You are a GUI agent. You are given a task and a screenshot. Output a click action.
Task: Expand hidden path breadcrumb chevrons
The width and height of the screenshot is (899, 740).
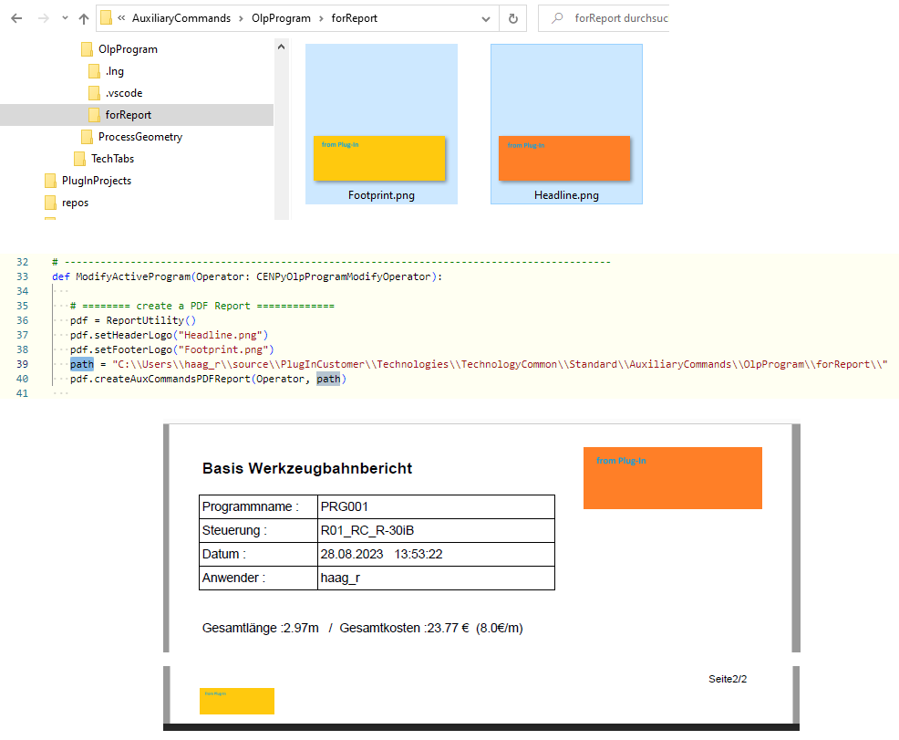121,18
